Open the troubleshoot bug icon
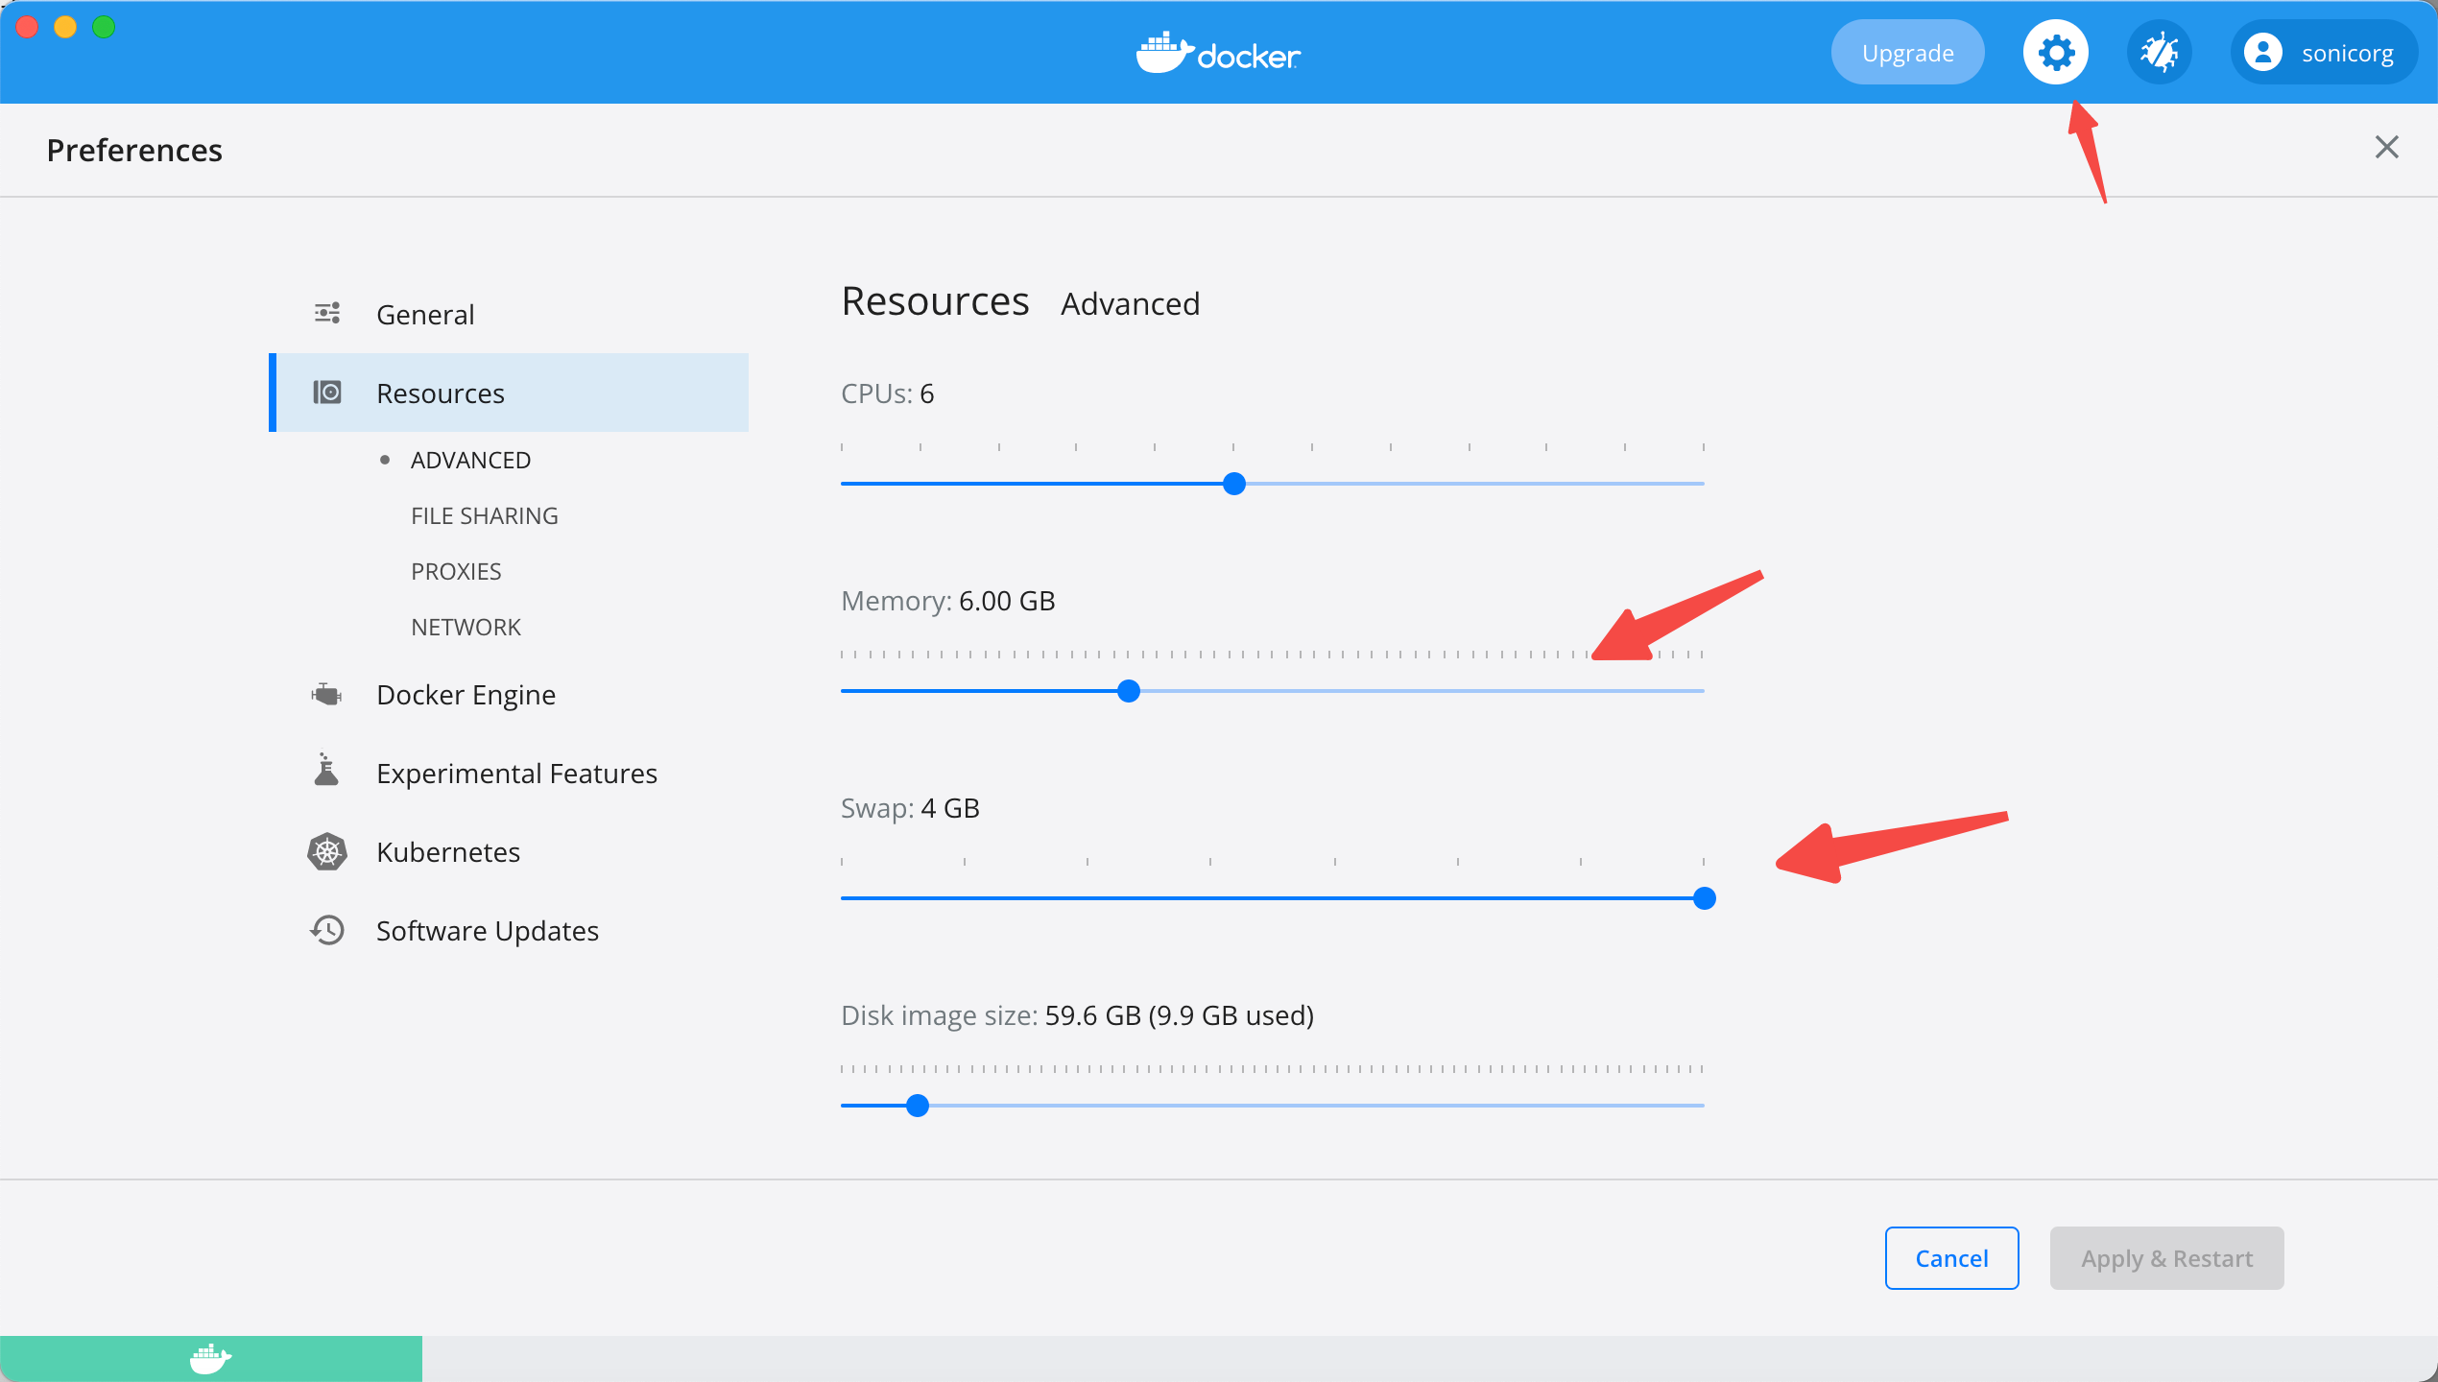The height and width of the screenshot is (1382, 2438). click(2159, 53)
